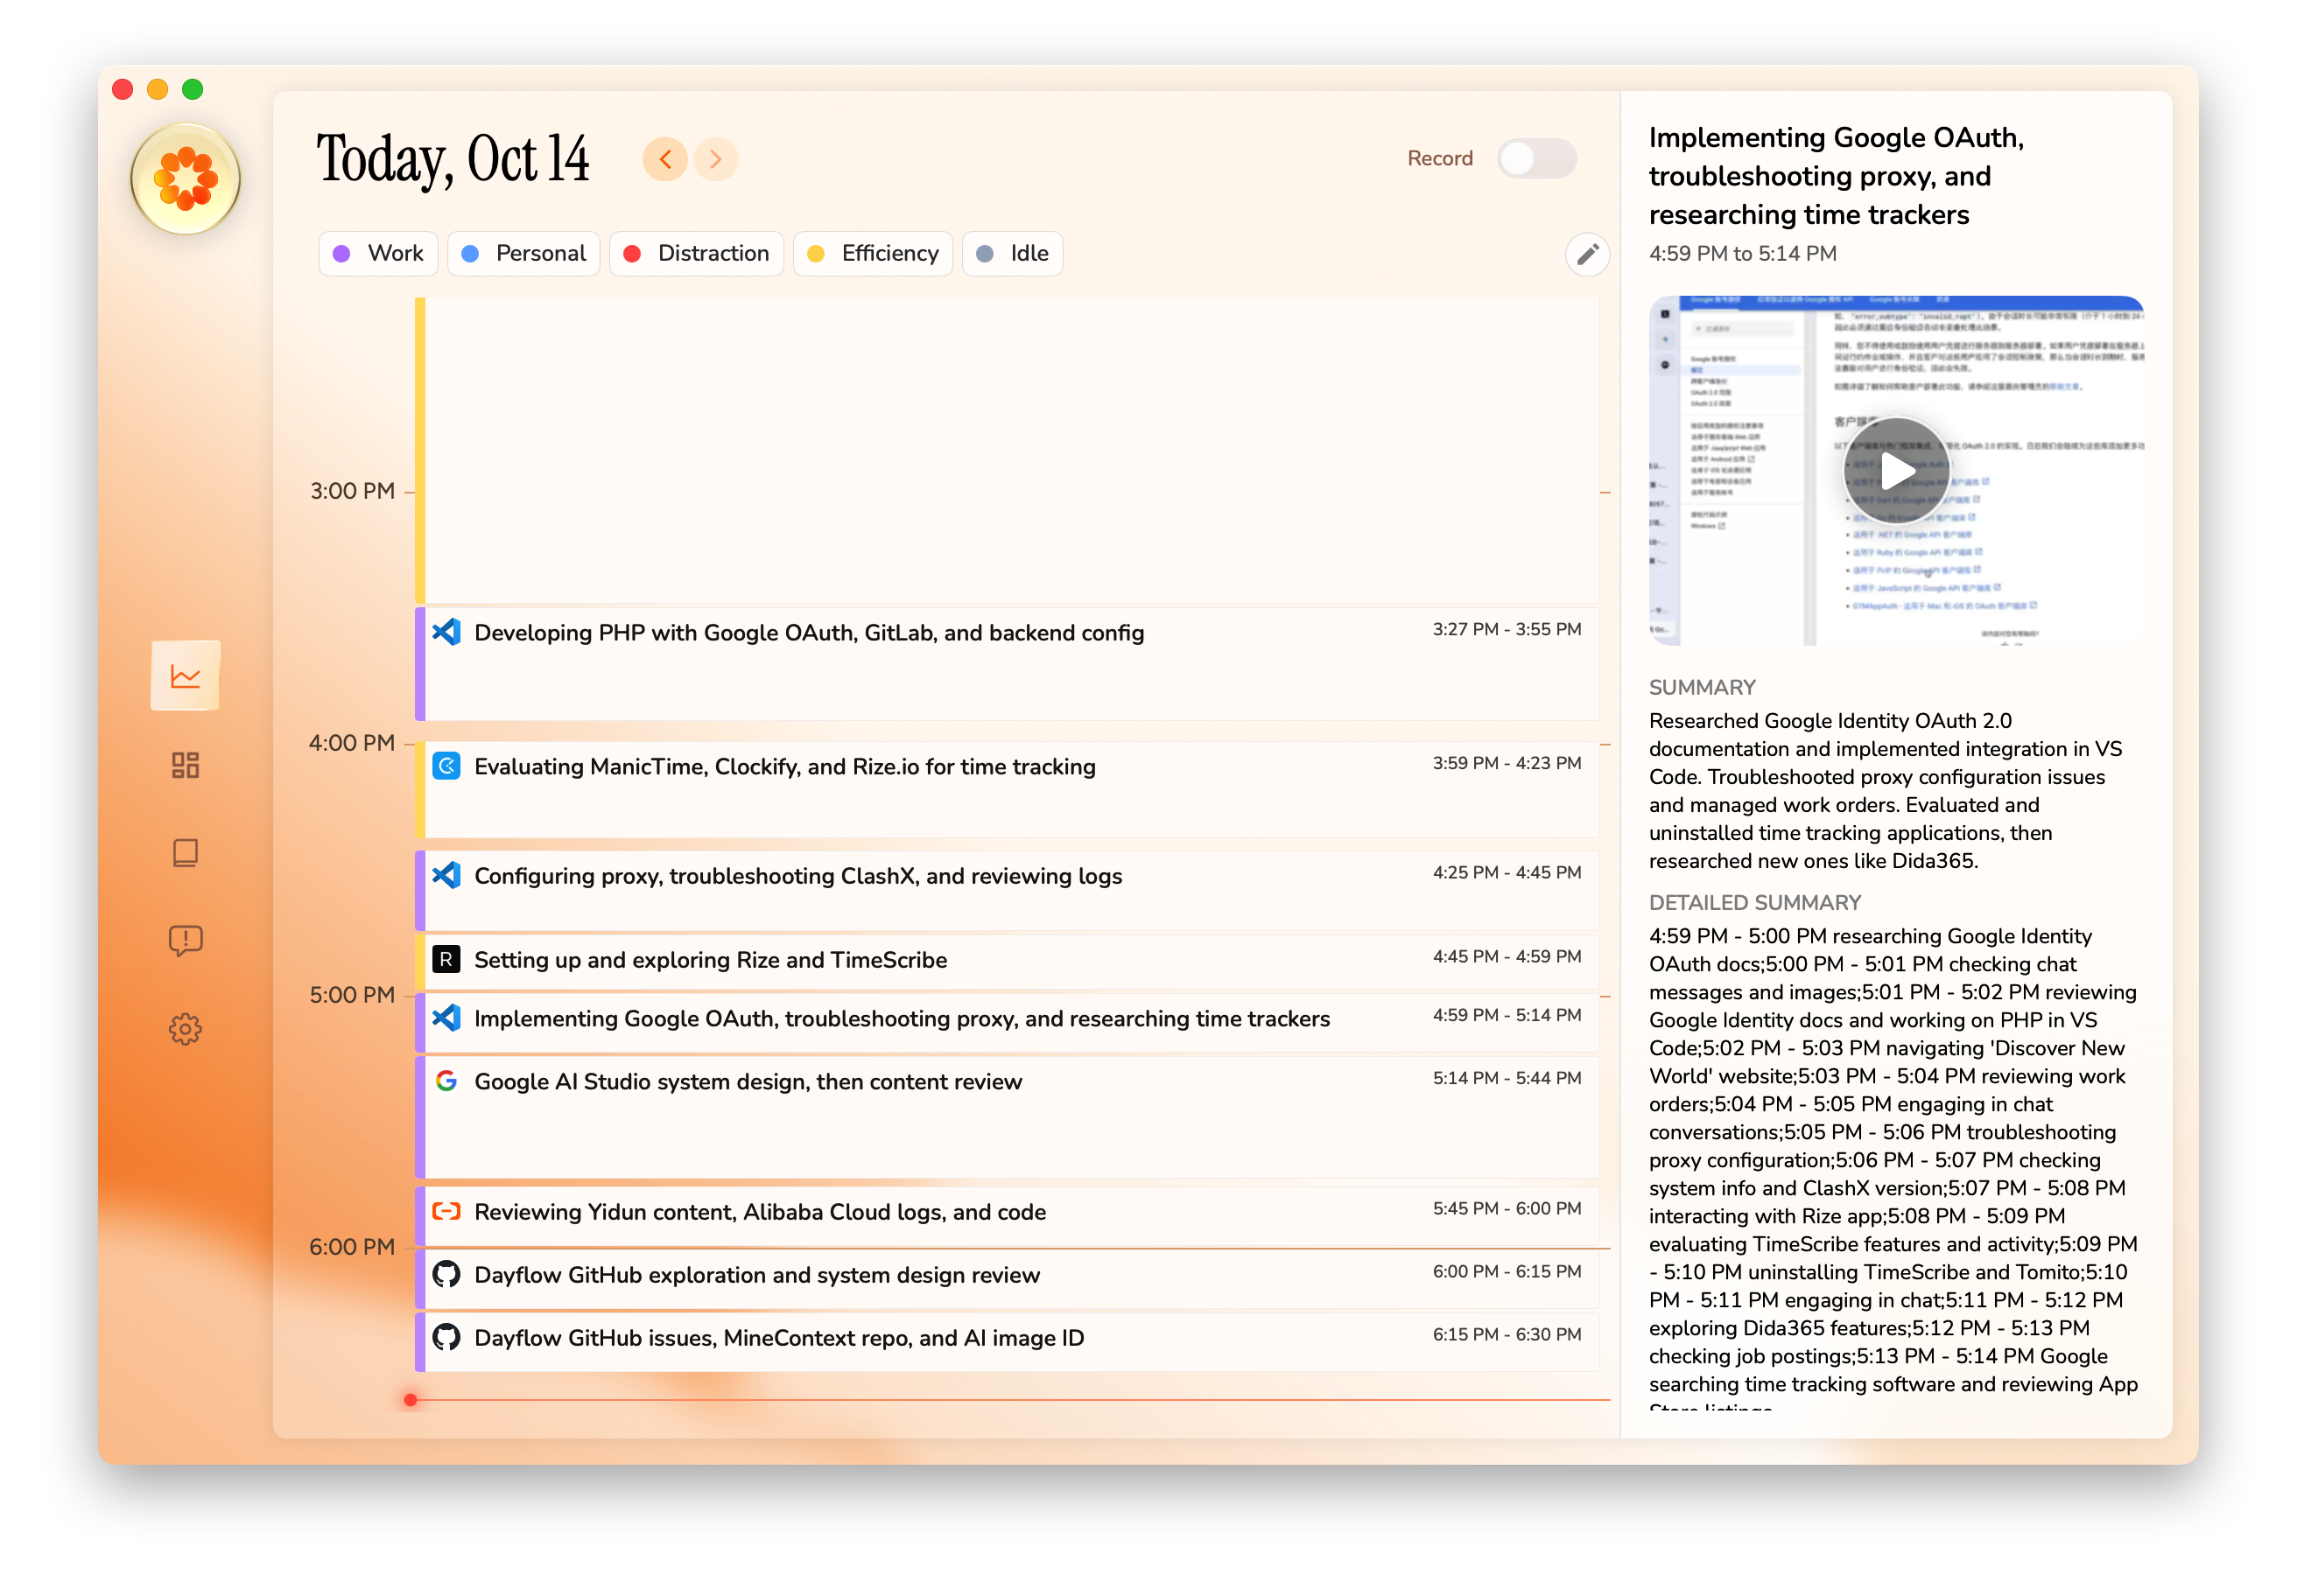This screenshot has width=2297, height=1596.
Task: Click the GitHub icon on Dayflow issues card
Action: click(x=446, y=1337)
